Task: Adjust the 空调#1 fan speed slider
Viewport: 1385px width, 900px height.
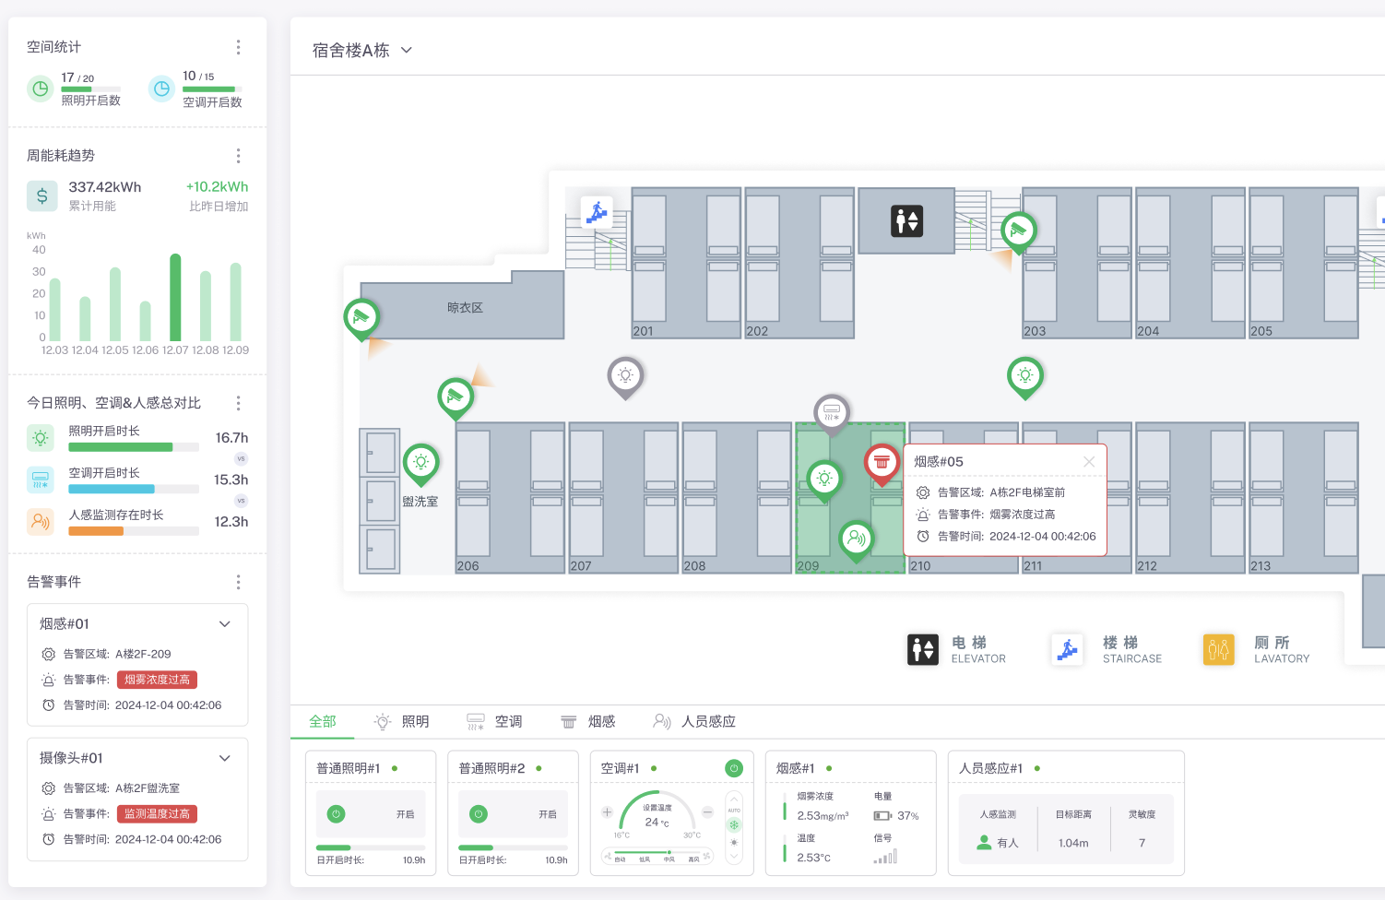Action: point(669,852)
